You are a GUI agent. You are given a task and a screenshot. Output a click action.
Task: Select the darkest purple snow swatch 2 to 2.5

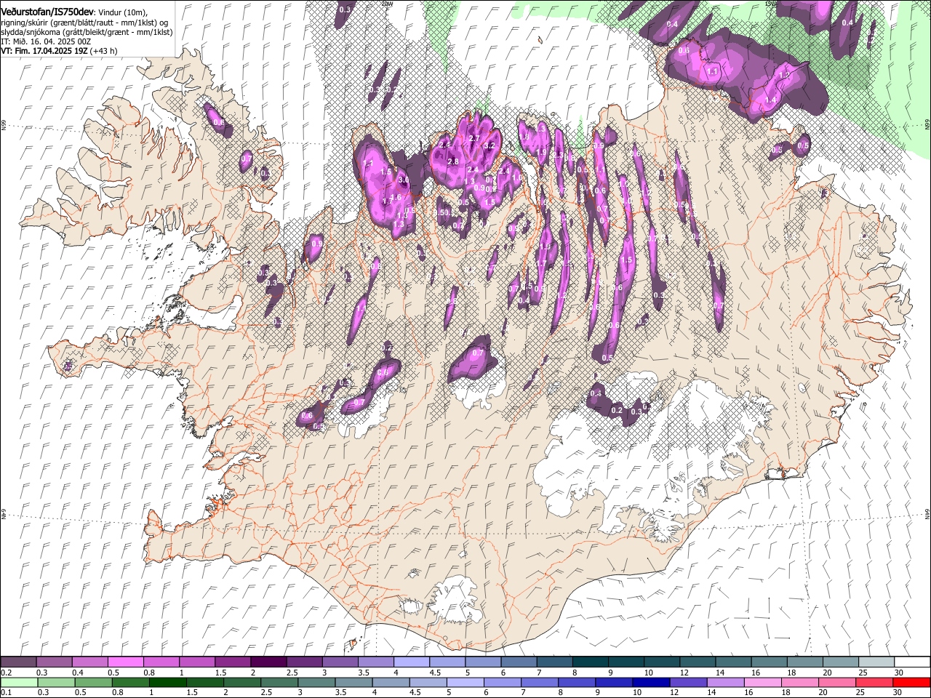pyautogui.click(x=268, y=662)
